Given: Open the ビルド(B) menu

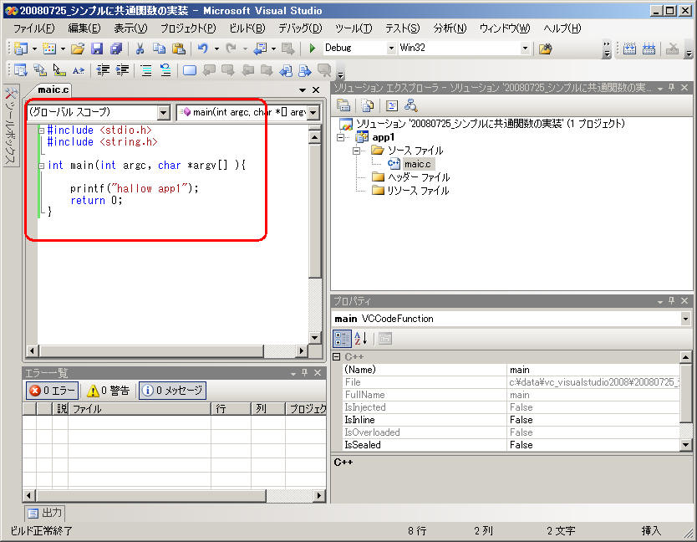Looking at the screenshot, I should pyautogui.click(x=247, y=28).
